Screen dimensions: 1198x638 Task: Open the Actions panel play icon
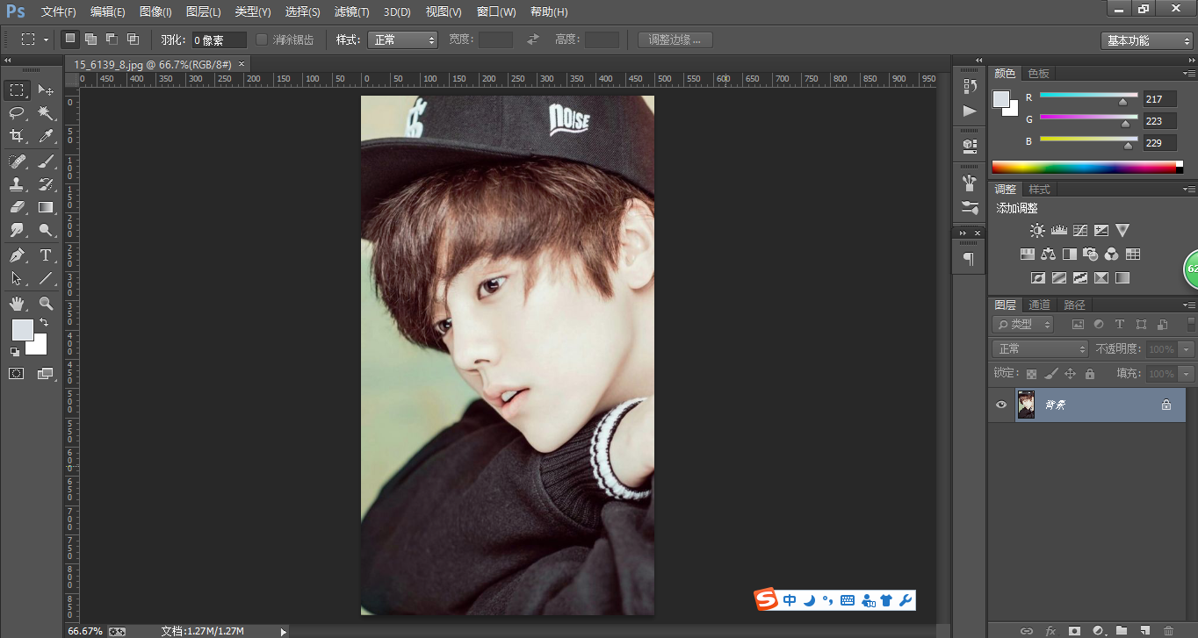click(x=970, y=111)
